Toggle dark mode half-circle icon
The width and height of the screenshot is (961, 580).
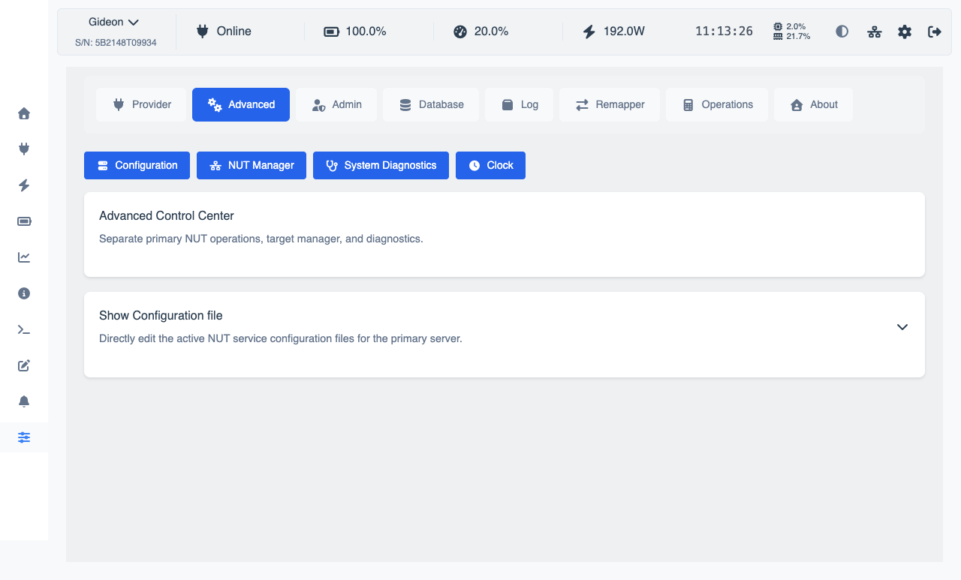pos(842,32)
